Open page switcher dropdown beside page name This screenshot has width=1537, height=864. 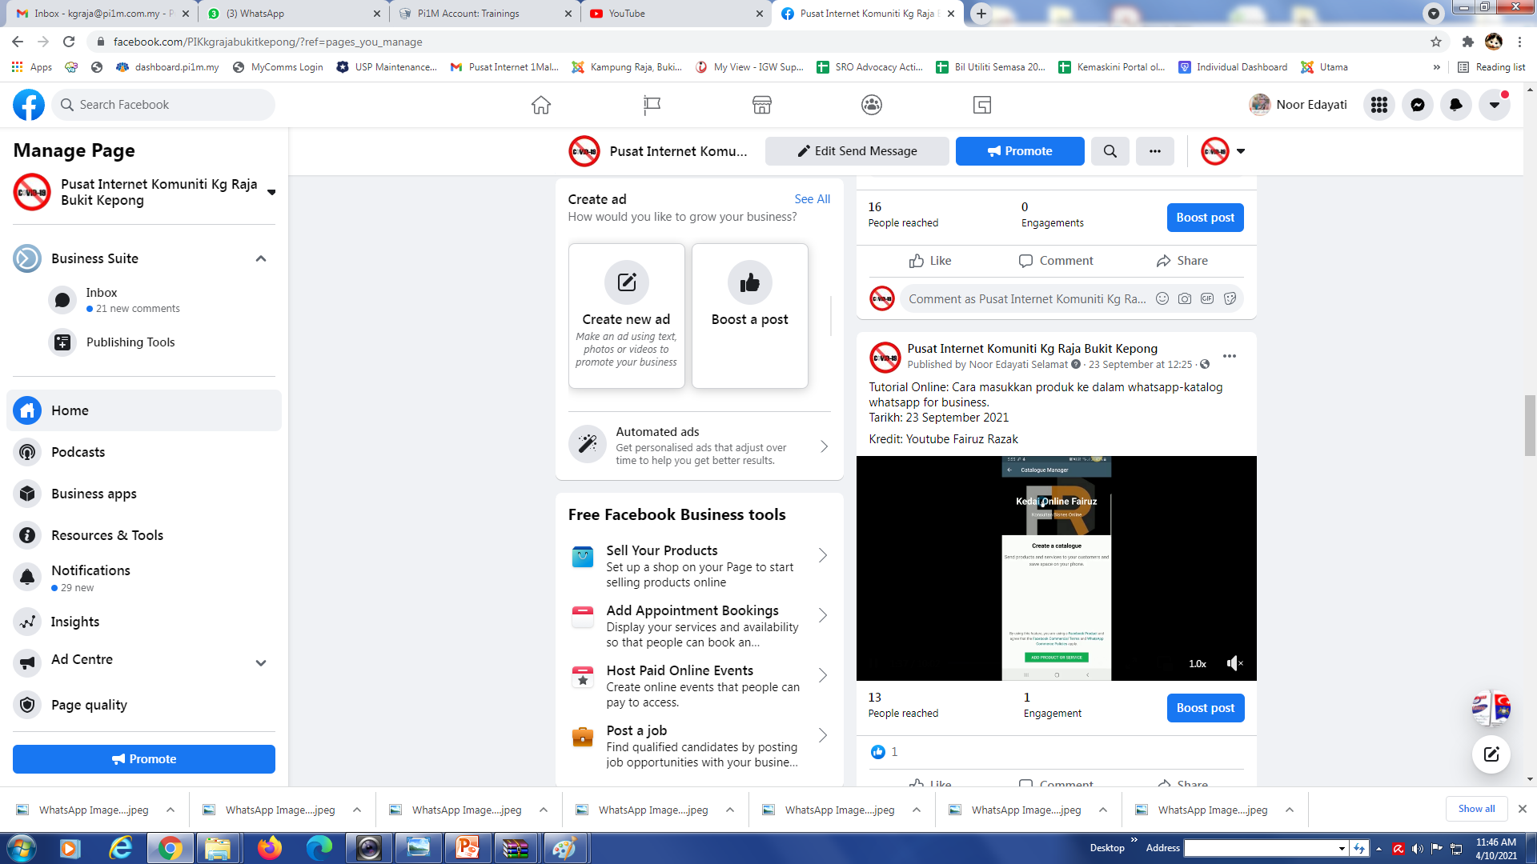271,192
